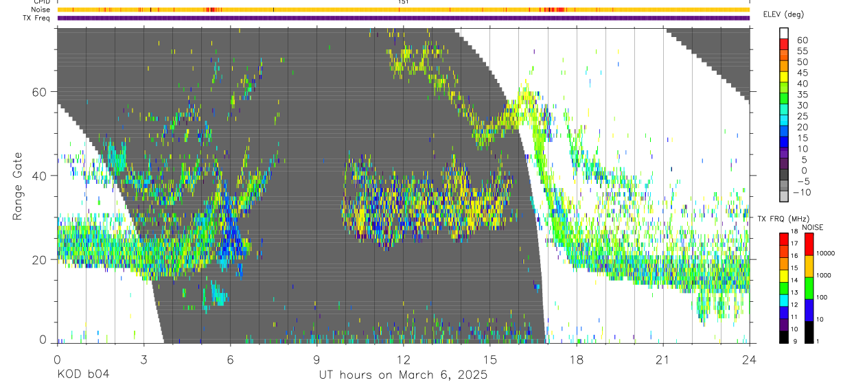This screenshot has height=389, width=843.
Task: Select the white top segment of elevation colorbar
Action: click(784, 34)
